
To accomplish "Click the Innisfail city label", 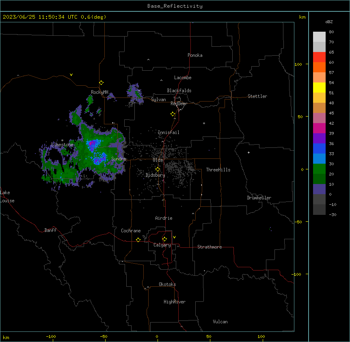I will 169,132.
